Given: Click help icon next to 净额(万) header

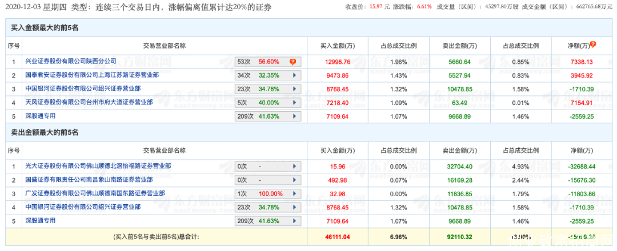Looking at the screenshot, I should 593,44.
